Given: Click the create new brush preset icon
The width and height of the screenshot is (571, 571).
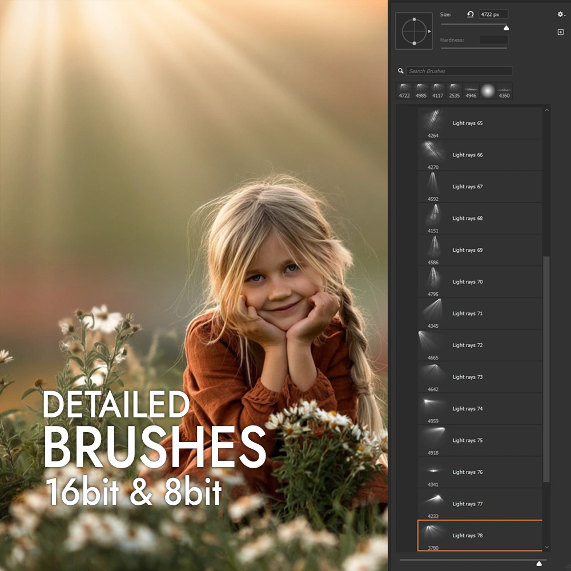Looking at the screenshot, I should coord(561,33).
